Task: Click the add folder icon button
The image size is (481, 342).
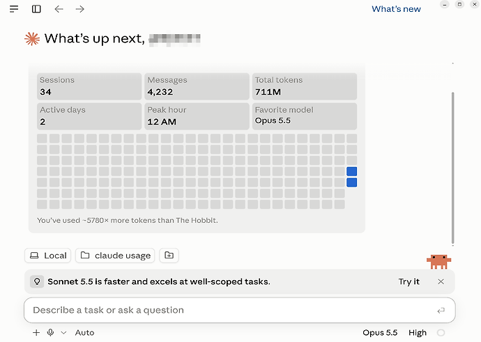Action: click(x=169, y=255)
